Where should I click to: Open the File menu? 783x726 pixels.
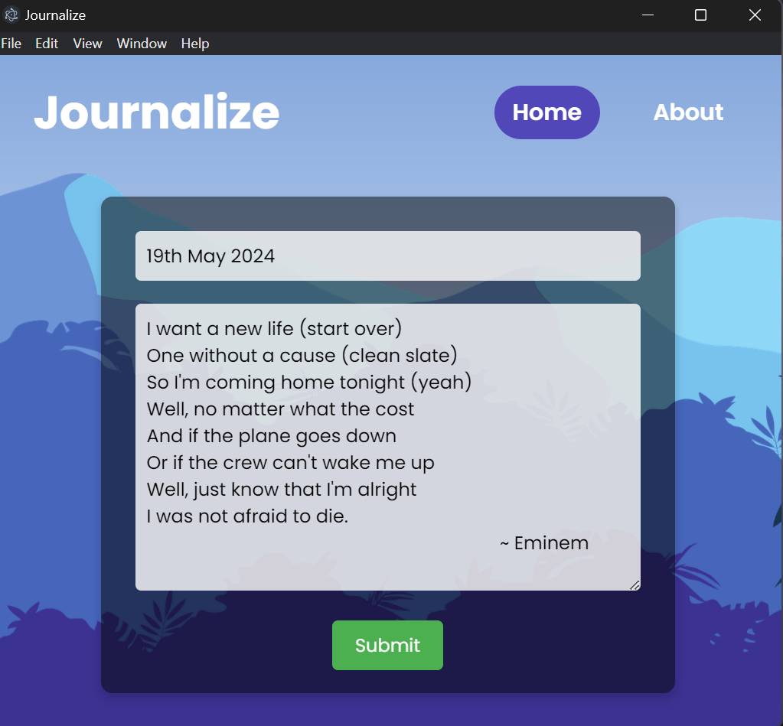click(11, 44)
